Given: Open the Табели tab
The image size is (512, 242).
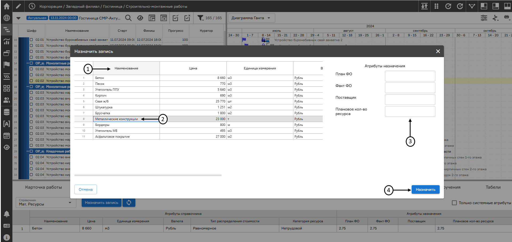Looking at the screenshot, I should [x=493, y=187].
